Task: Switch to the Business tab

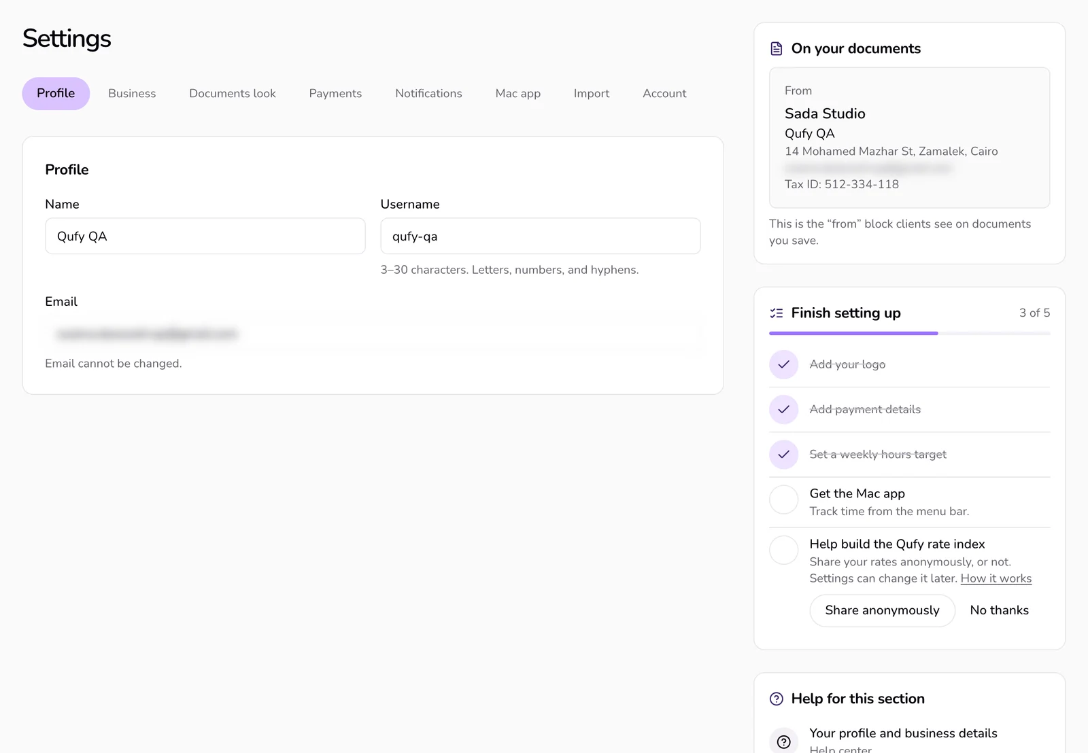Action: [x=132, y=93]
